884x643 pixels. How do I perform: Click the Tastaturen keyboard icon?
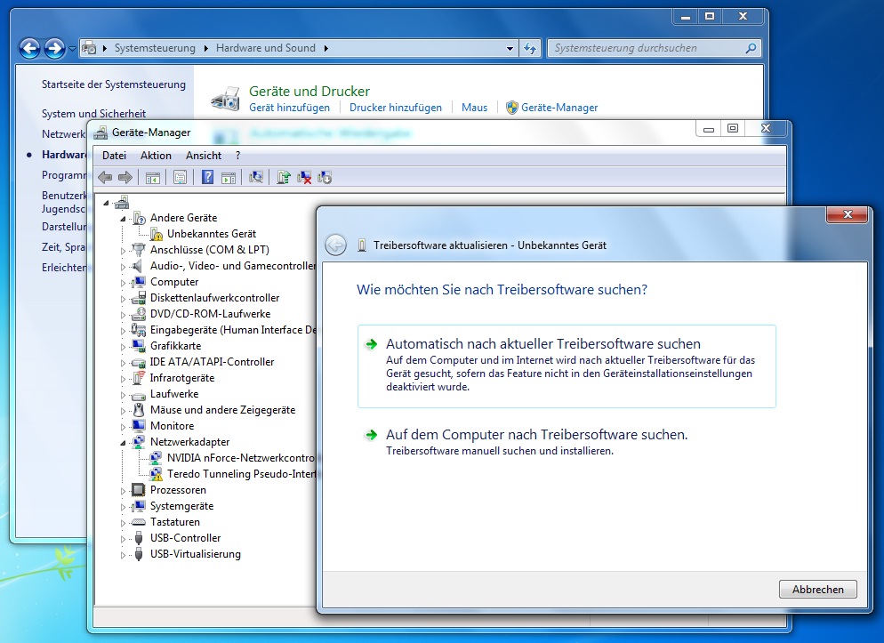click(x=138, y=522)
